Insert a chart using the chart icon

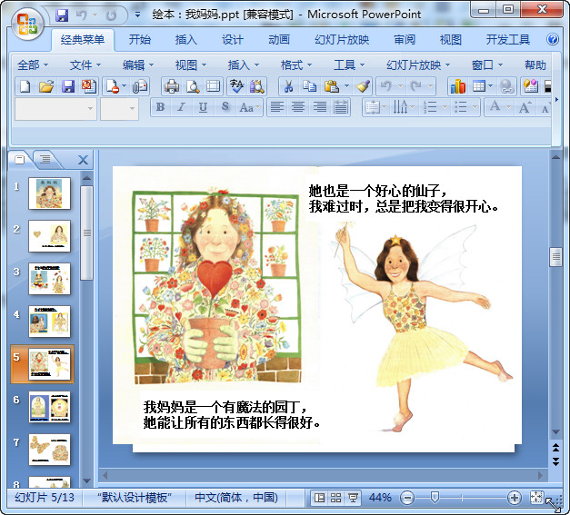click(457, 86)
